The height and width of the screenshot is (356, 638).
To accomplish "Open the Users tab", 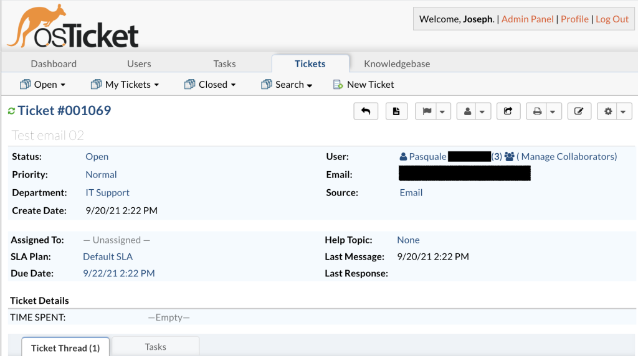I will click(x=139, y=64).
